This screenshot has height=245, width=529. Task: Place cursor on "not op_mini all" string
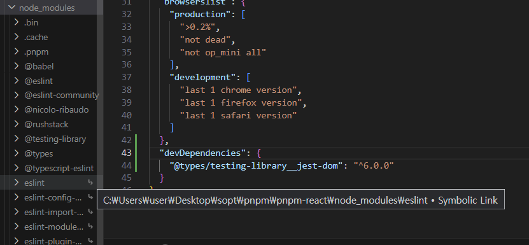click(x=223, y=52)
